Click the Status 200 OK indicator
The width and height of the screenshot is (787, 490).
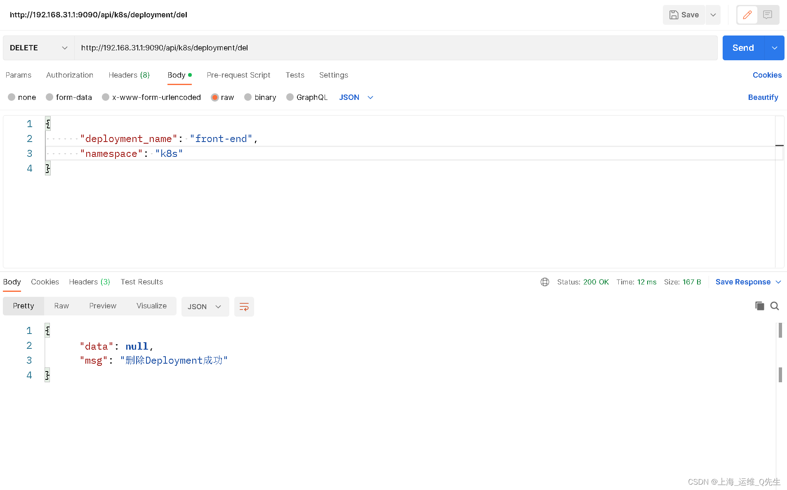click(583, 282)
